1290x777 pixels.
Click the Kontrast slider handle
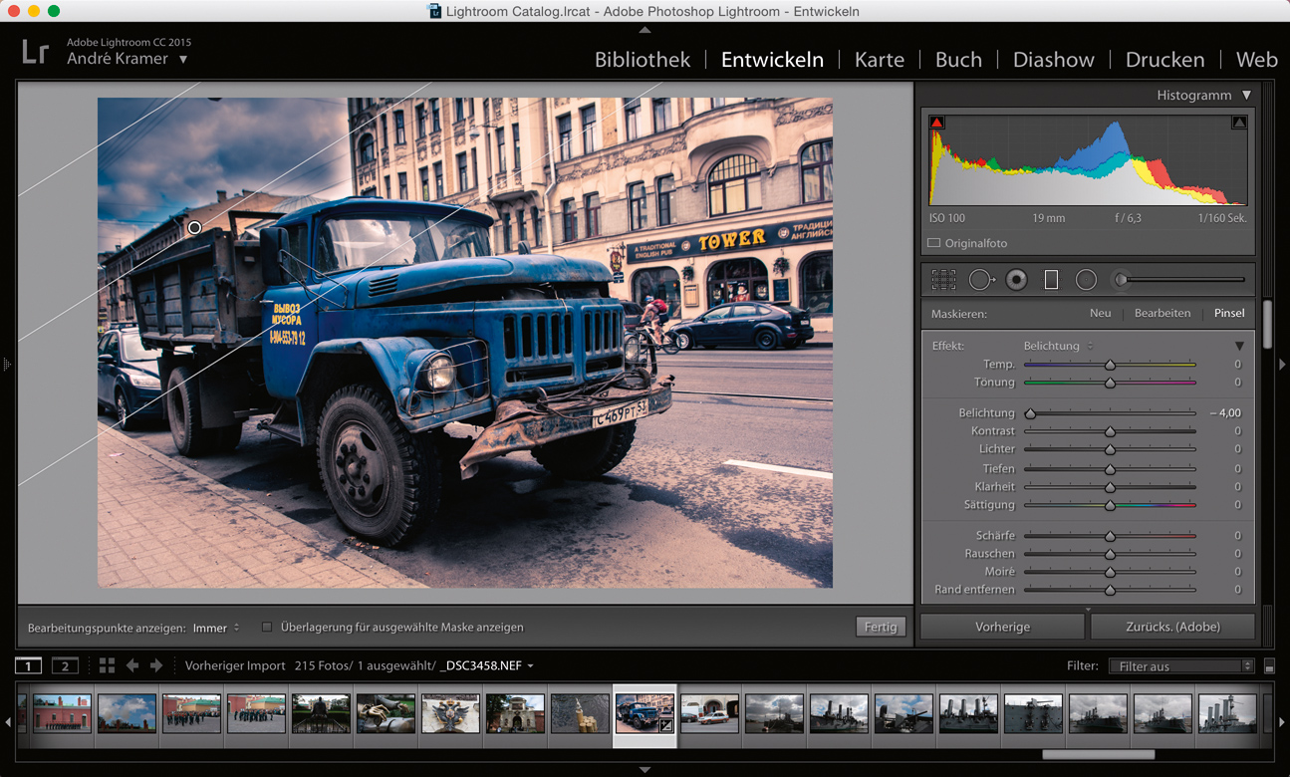pos(1110,431)
